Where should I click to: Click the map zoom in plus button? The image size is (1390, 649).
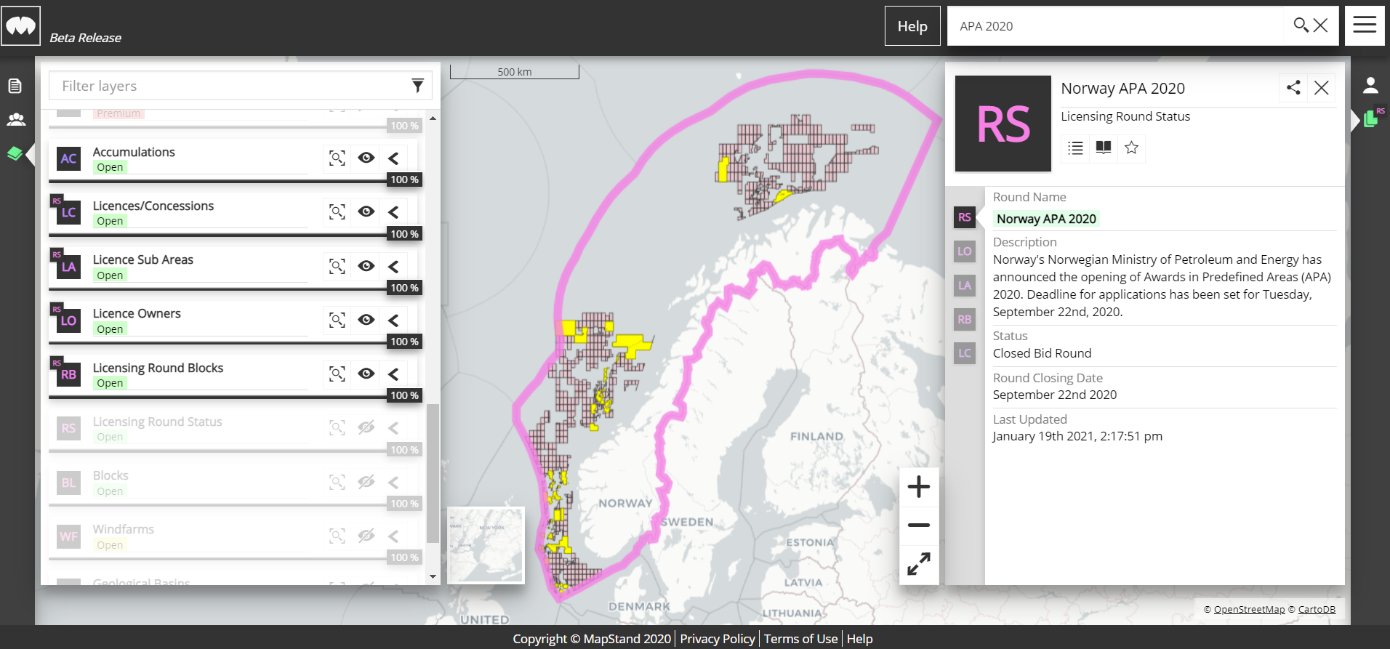[919, 487]
